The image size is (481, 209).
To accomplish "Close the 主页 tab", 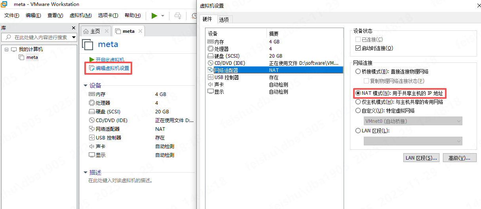I will click(x=106, y=31).
